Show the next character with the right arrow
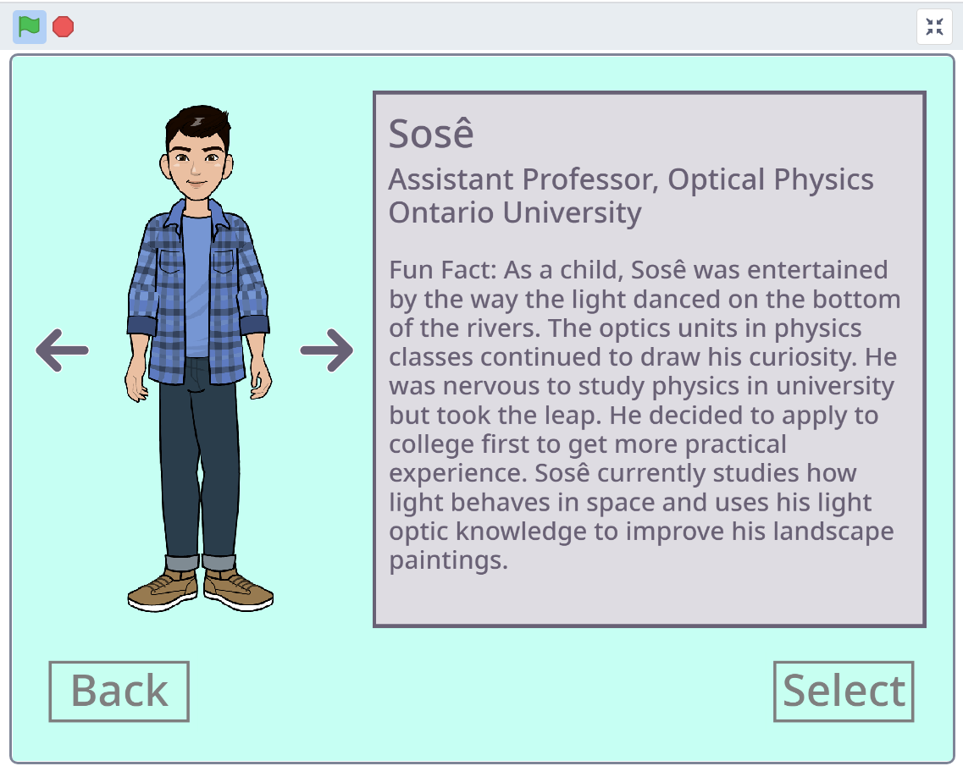The image size is (963, 766). coord(327,350)
